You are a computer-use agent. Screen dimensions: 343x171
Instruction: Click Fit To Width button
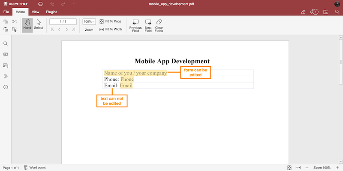[x=111, y=29]
